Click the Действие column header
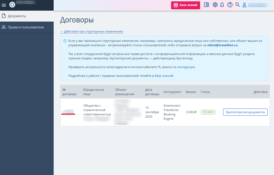This screenshot has width=274, height=175. tap(260, 92)
